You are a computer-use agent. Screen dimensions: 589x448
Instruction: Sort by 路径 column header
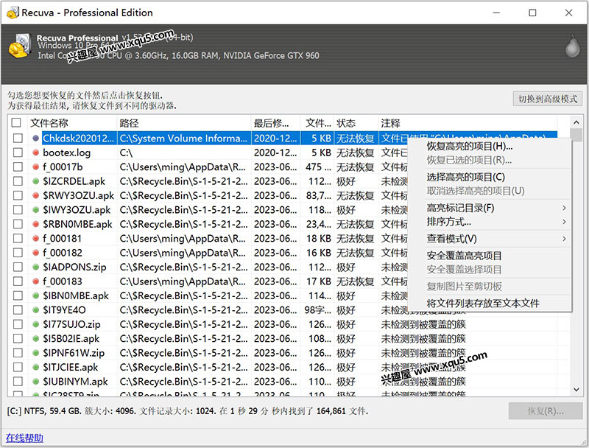(x=184, y=123)
